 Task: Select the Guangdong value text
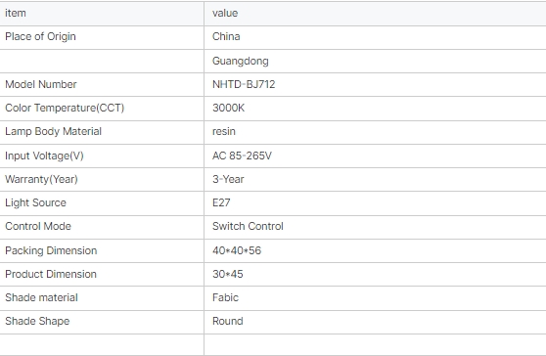[x=241, y=61]
